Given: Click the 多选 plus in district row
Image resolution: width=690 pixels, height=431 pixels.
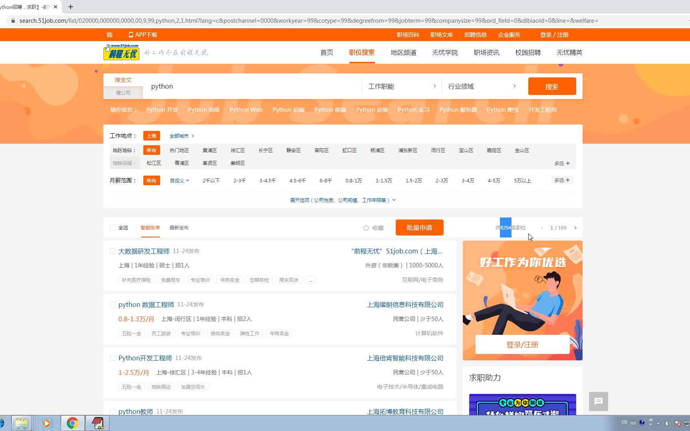Looking at the screenshot, I should [562, 163].
